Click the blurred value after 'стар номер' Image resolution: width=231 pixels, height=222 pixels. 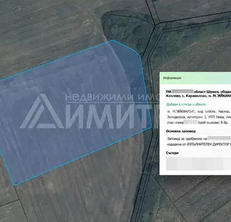190,122
